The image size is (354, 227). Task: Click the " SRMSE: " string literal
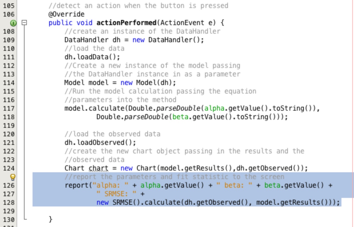116,194
